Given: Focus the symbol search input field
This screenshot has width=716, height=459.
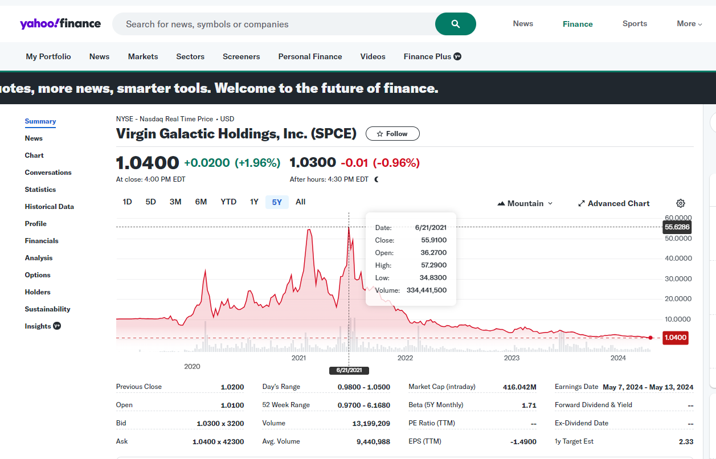Looking at the screenshot, I should coord(273,24).
